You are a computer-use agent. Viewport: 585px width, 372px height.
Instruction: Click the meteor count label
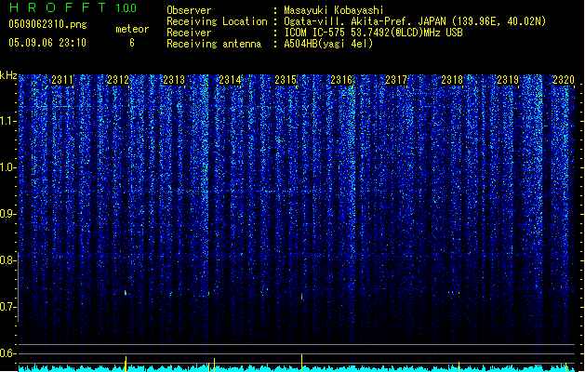(132, 29)
